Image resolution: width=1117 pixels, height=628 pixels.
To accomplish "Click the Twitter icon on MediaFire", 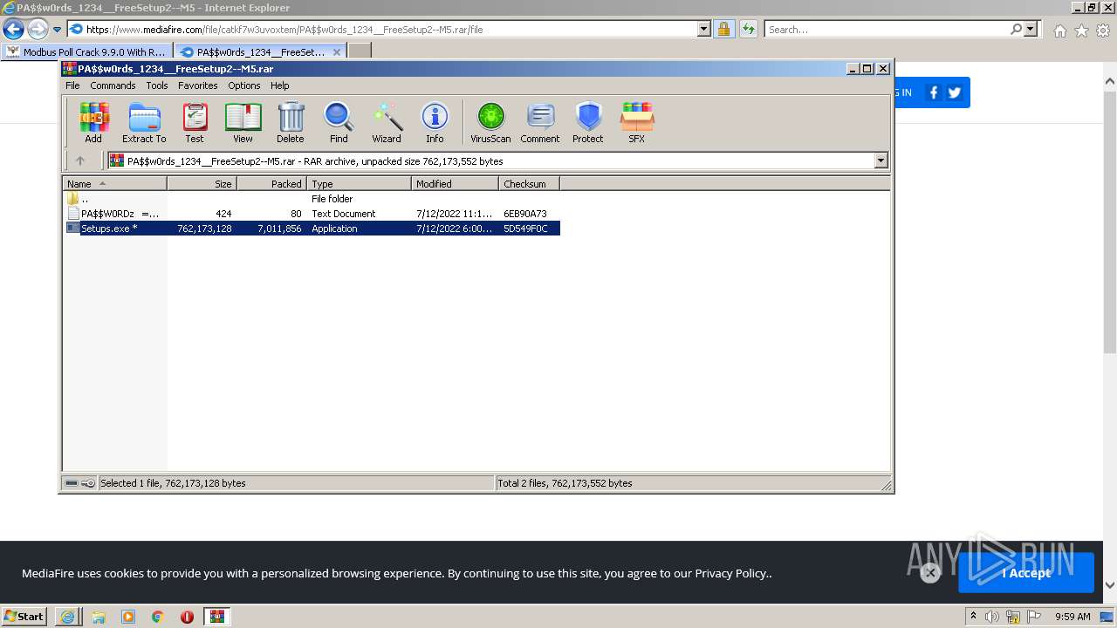I will (x=954, y=92).
